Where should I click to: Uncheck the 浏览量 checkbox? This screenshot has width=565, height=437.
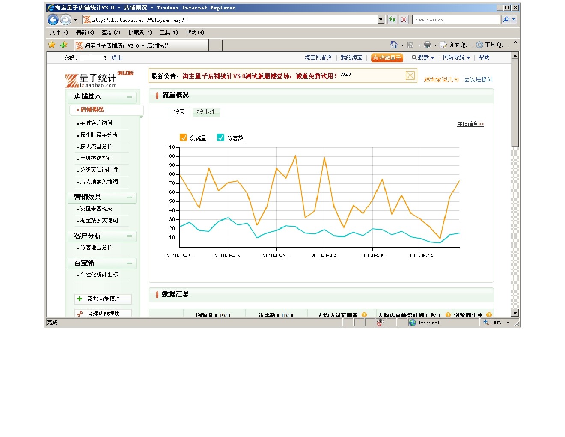click(x=183, y=138)
